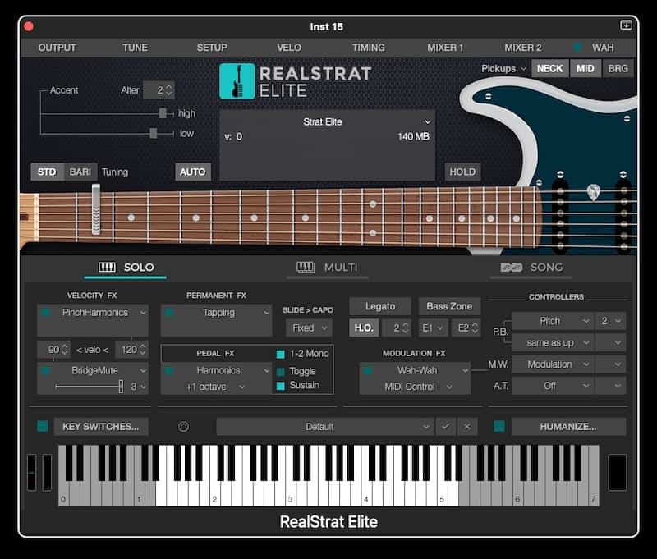
Task: Select the MID pickup button
Action: click(585, 69)
